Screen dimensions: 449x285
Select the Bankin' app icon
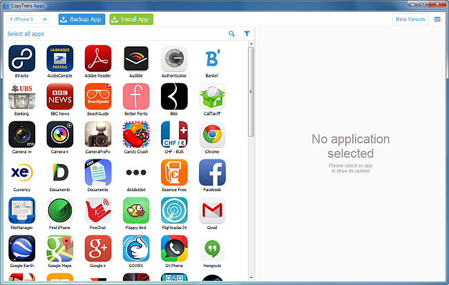[x=212, y=59]
